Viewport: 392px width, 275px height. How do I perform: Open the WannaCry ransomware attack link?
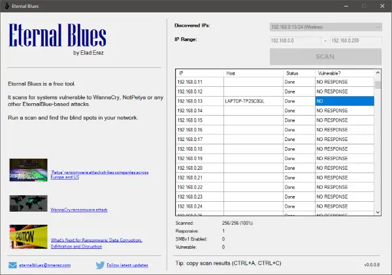pos(79,210)
